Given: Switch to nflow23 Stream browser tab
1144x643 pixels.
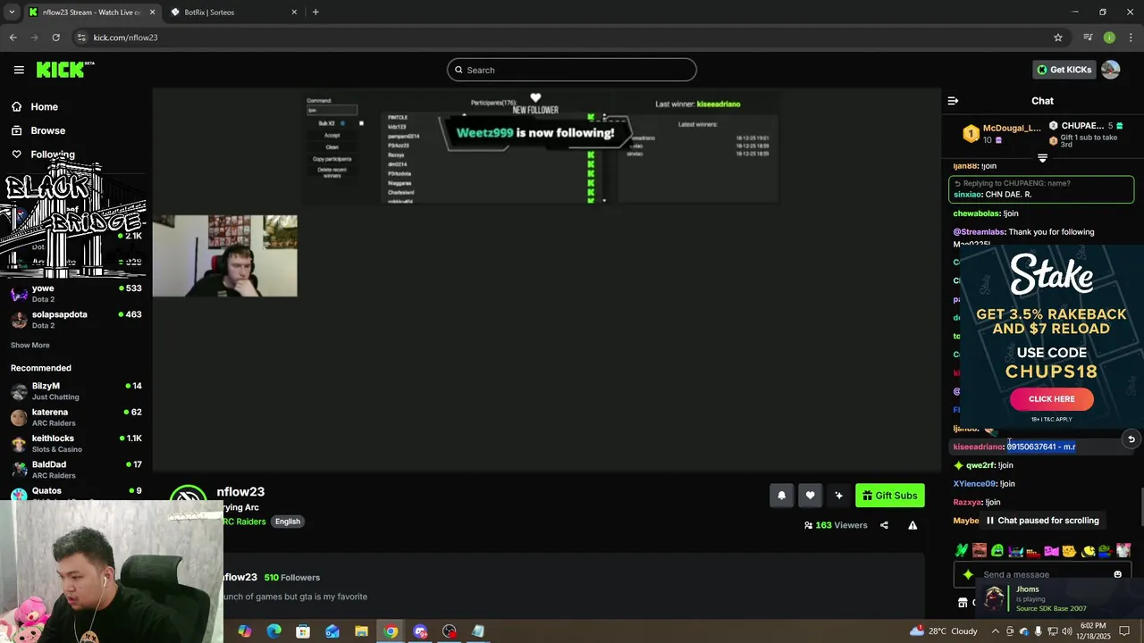Looking at the screenshot, I should pos(91,13).
